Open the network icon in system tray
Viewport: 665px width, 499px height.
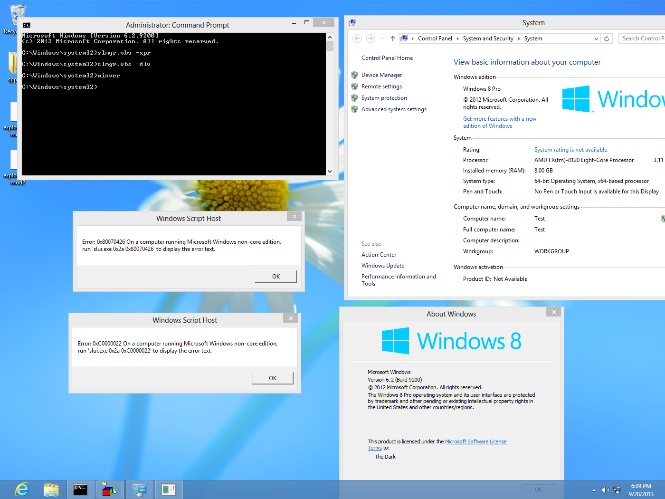click(617, 490)
